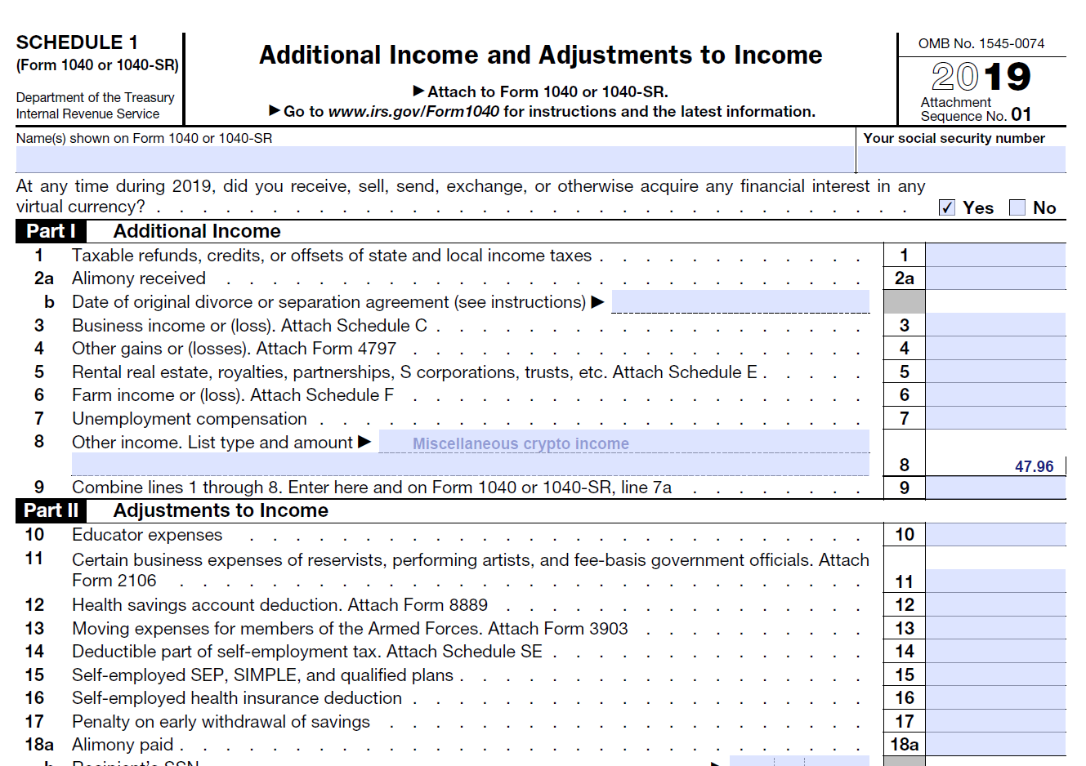Click the Additional Income and Adjustments heading
This screenshot has height=766, width=1086.
541,55
